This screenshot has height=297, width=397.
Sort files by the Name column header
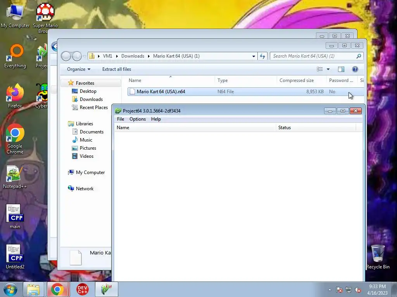171,80
